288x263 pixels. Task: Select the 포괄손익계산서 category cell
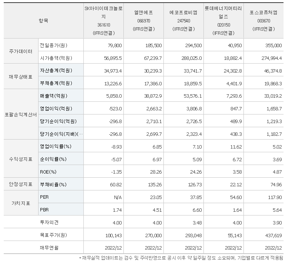[x=21, y=114]
